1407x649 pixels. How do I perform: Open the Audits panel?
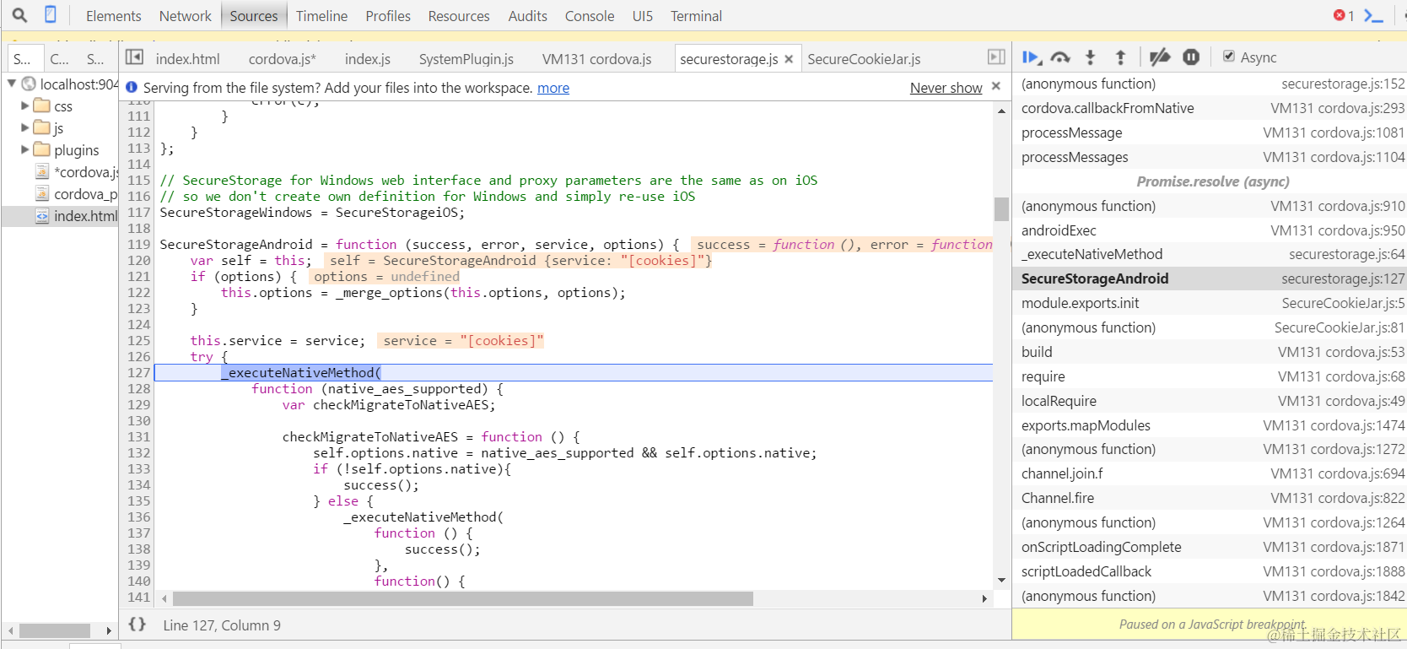pos(528,16)
